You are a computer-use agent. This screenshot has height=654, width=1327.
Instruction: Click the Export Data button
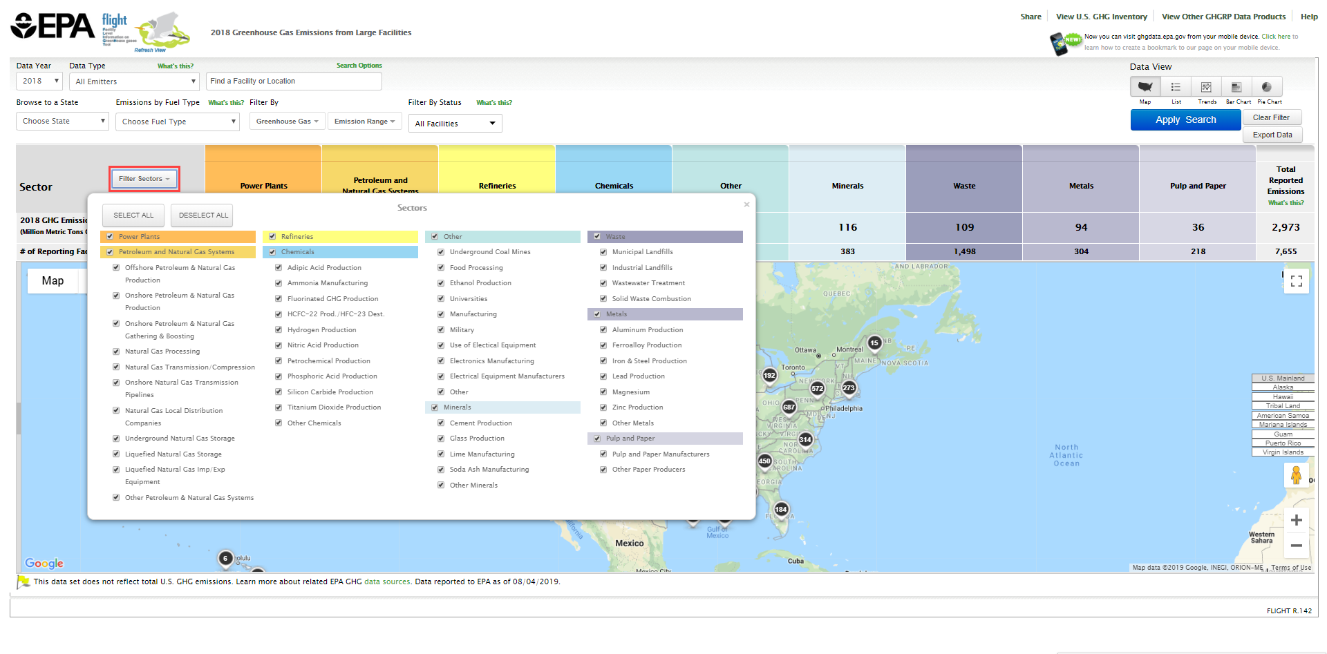pyautogui.click(x=1272, y=135)
